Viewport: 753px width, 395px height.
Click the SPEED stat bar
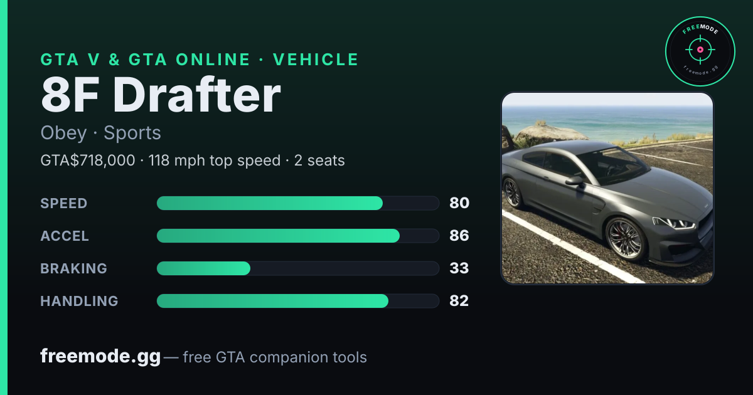[x=298, y=203]
